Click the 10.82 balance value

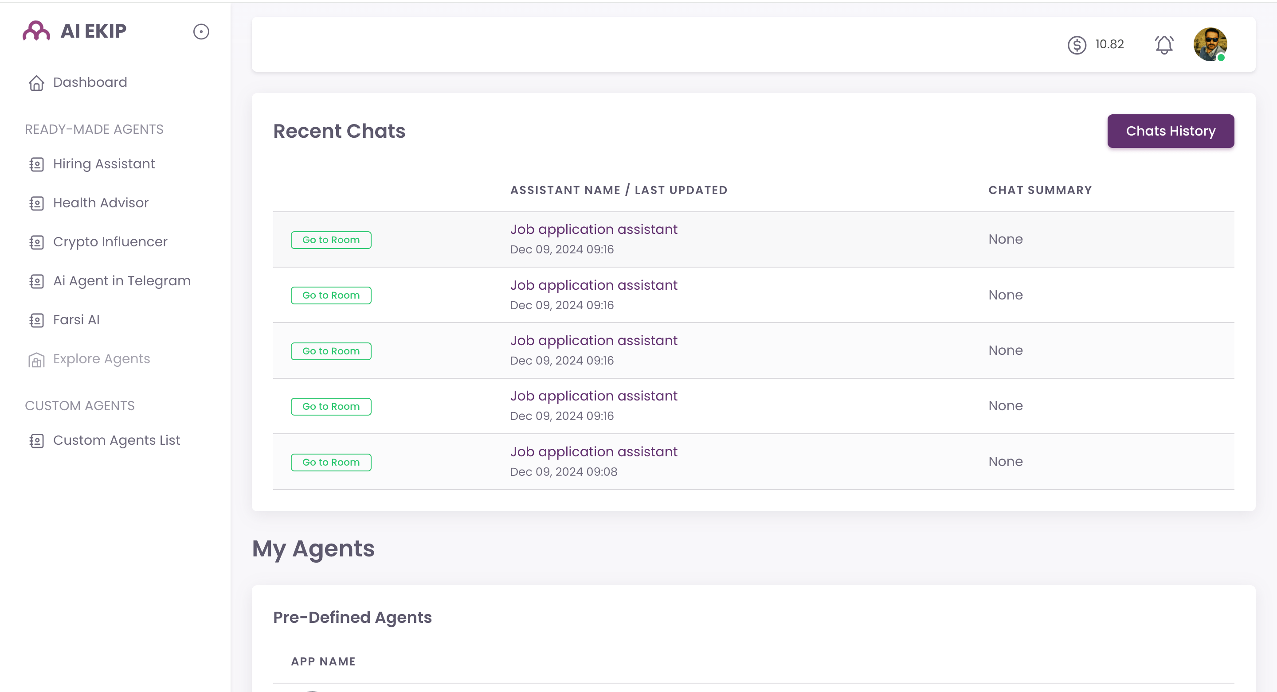click(1109, 44)
